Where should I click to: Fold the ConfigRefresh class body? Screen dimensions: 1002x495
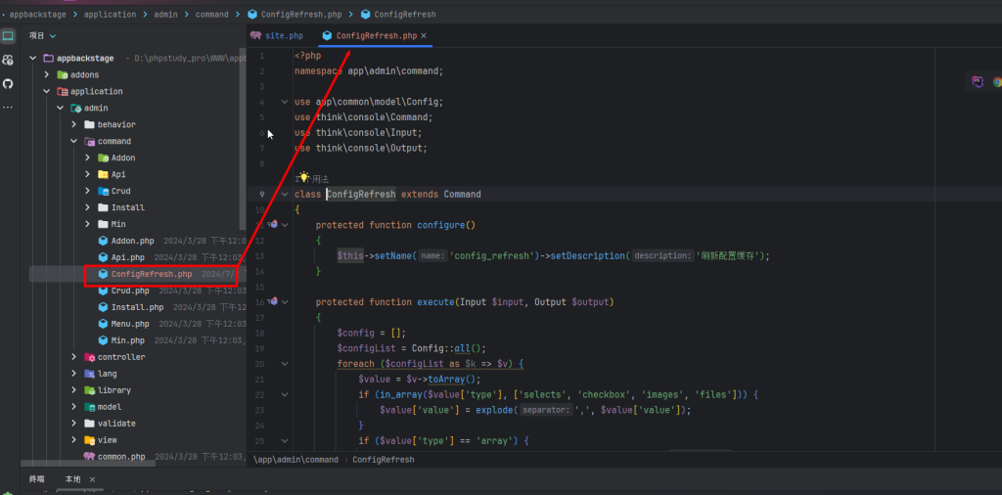click(285, 194)
